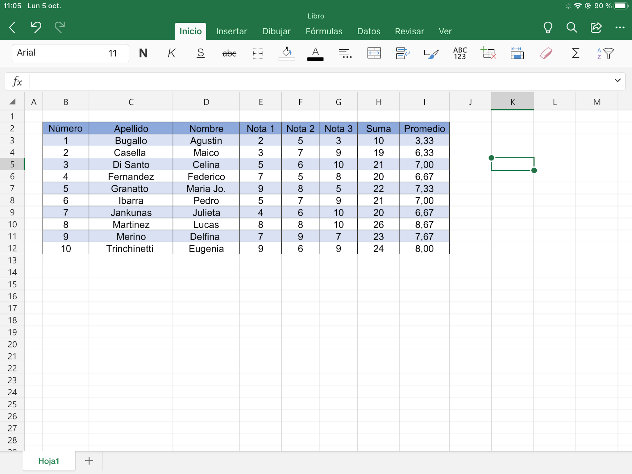Apply strikethrough using the abc icon
Image resolution: width=632 pixels, height=474 pixels.
point(229,53)
